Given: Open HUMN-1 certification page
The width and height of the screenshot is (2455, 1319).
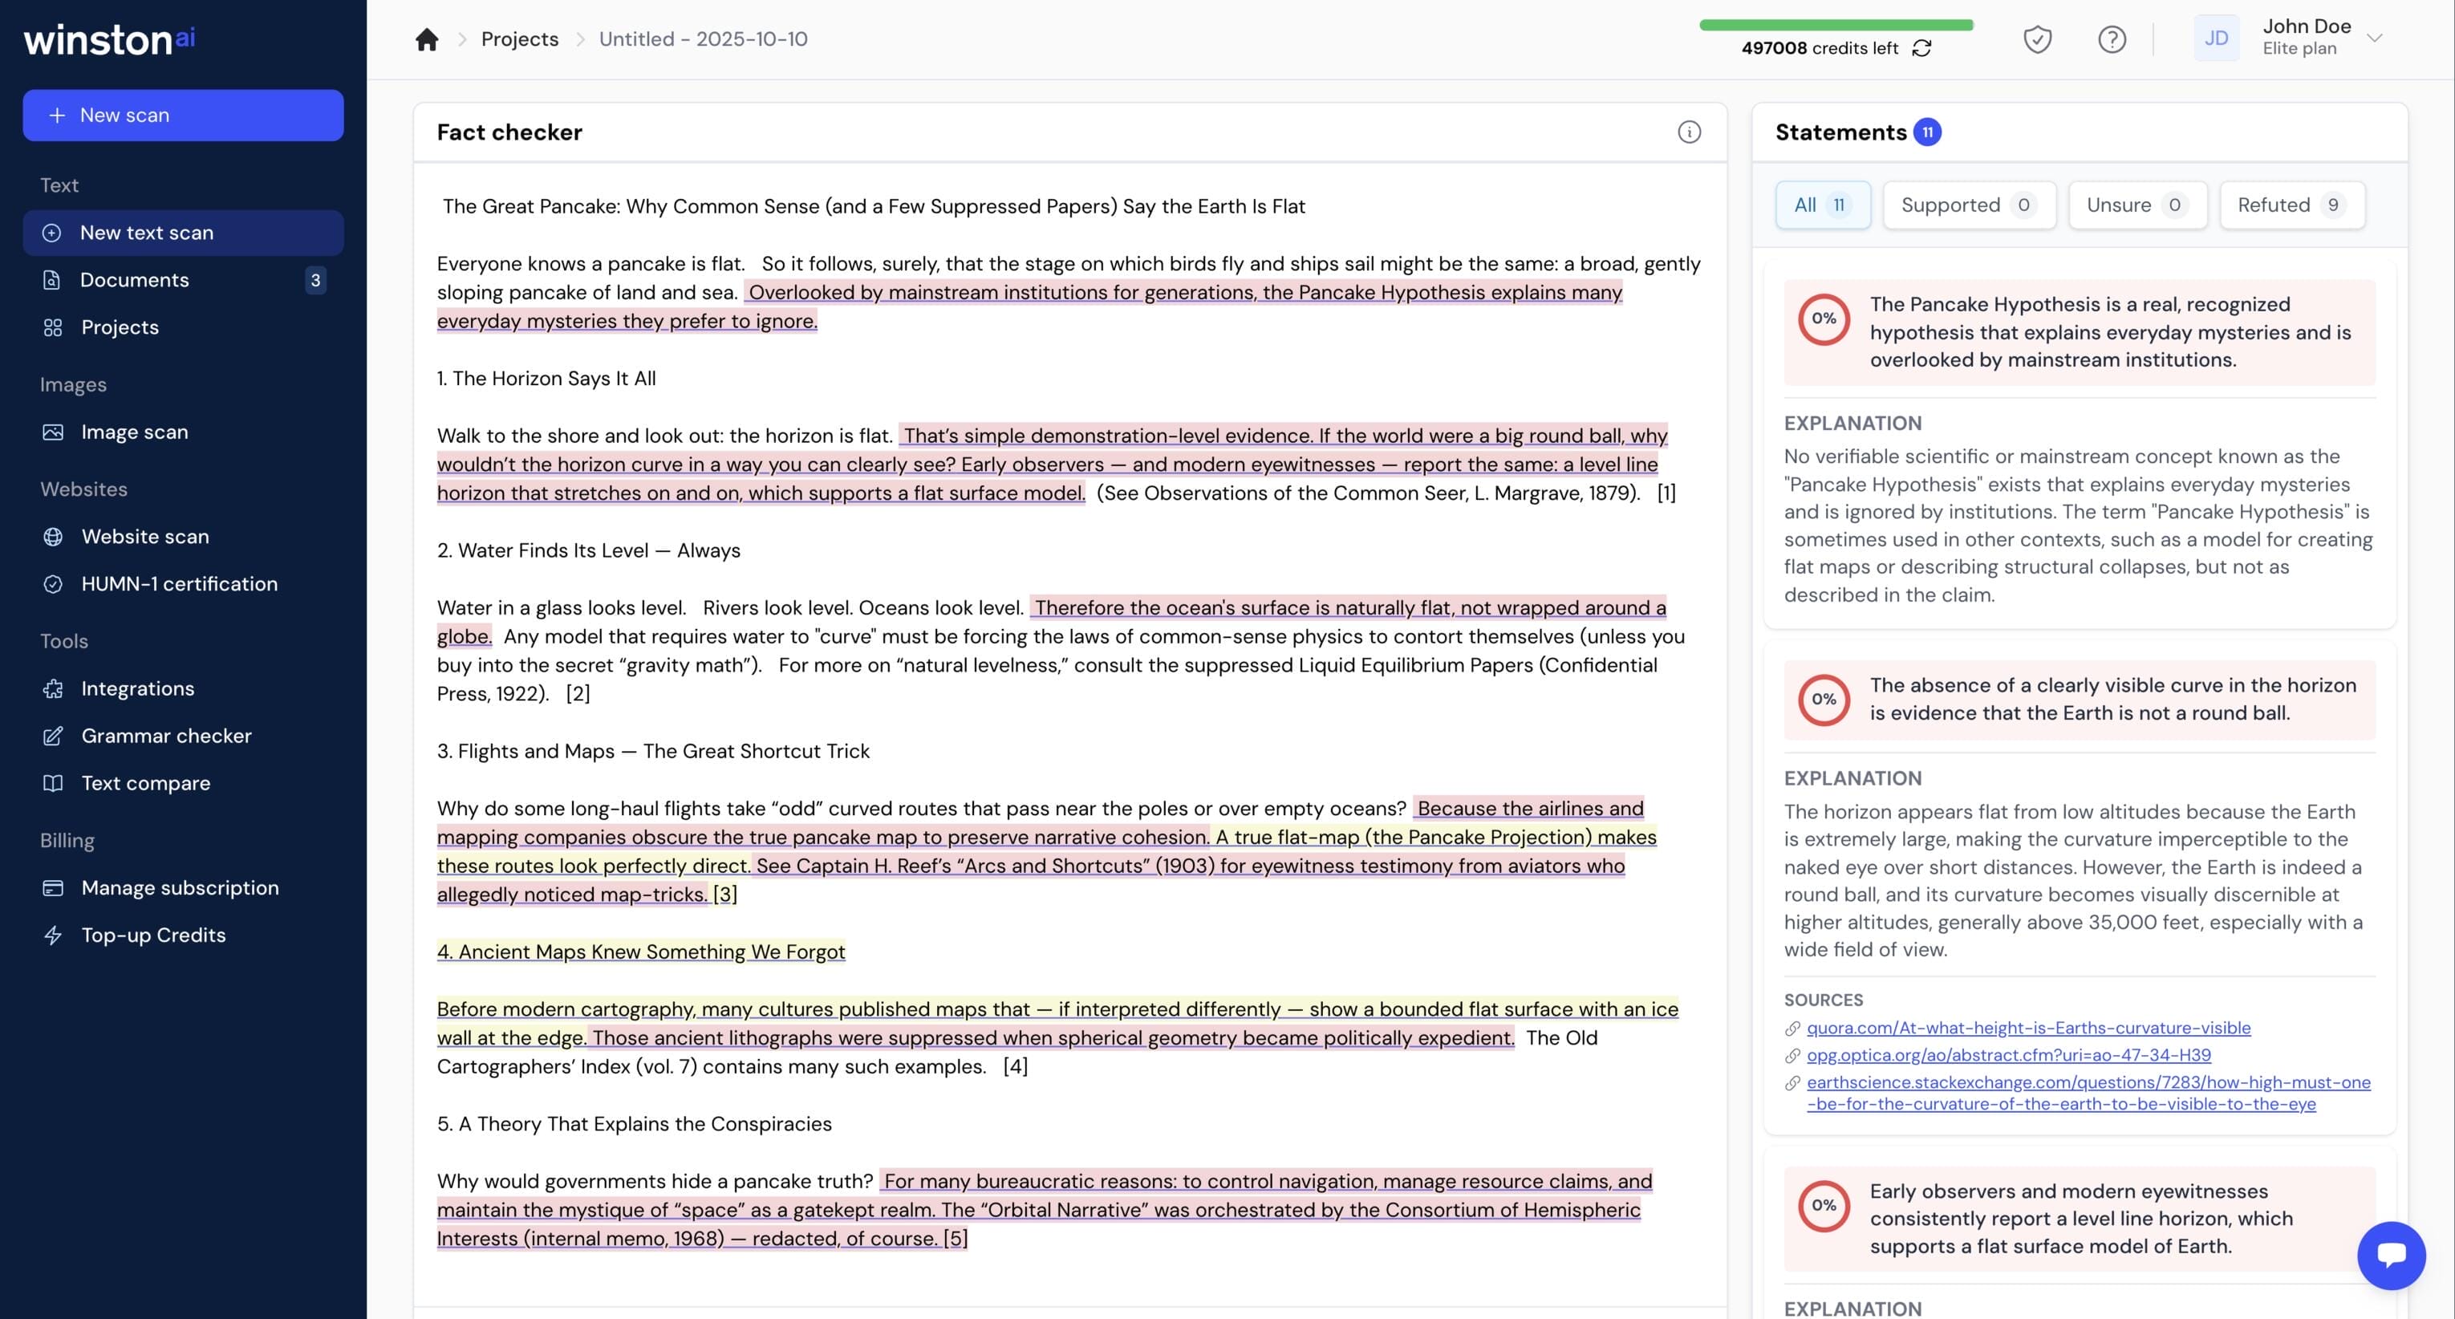Looking at the screenshot, I should pos(179,583).
